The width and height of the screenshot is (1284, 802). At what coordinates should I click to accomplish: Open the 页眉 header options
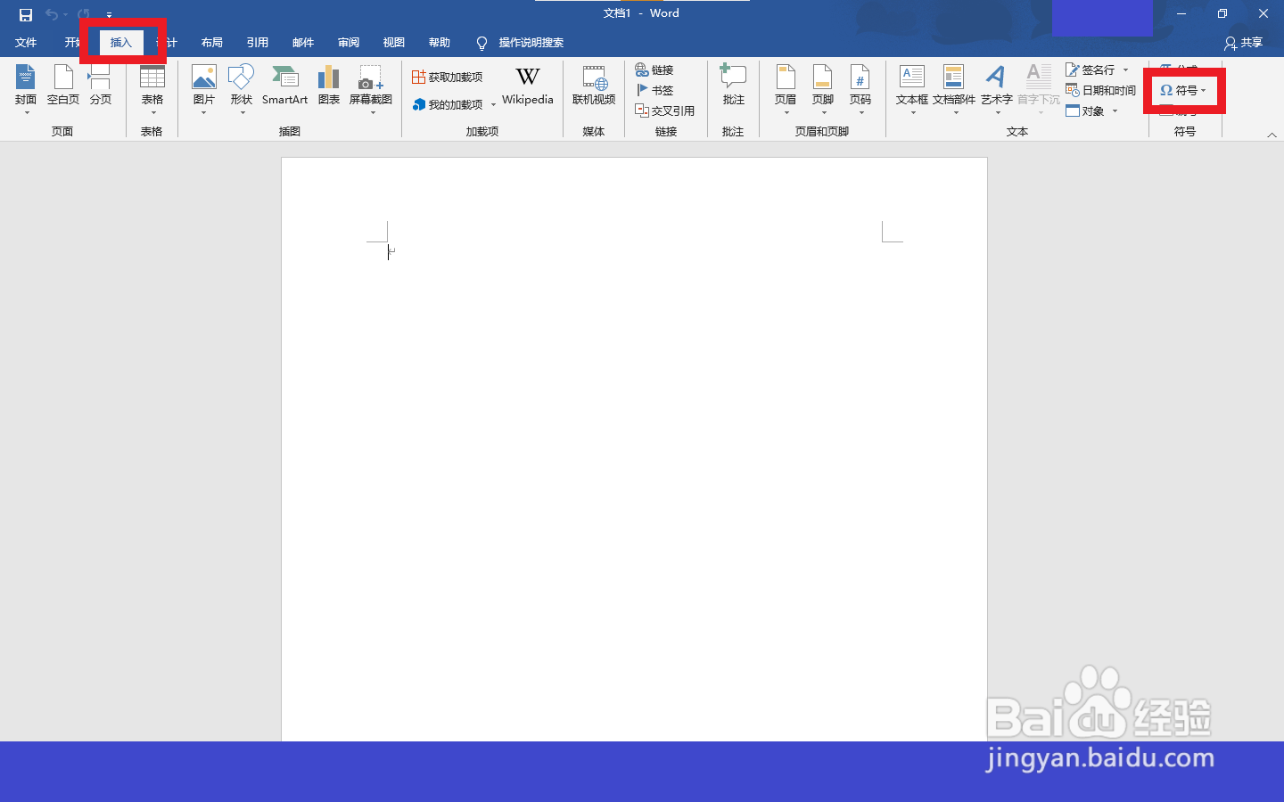point(786,88)
